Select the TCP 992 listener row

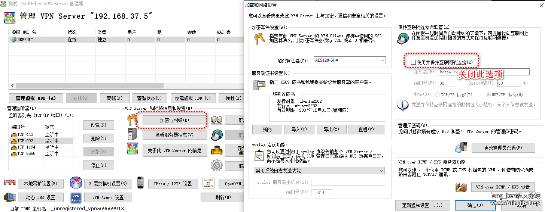click(x=42, y=141)
